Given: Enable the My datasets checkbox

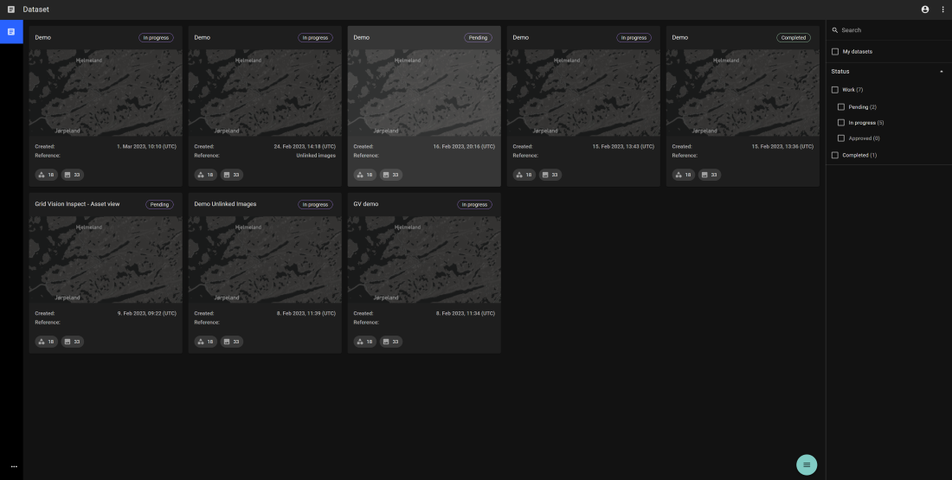Looking at the screenshot, I should click(x=835, y=52).
